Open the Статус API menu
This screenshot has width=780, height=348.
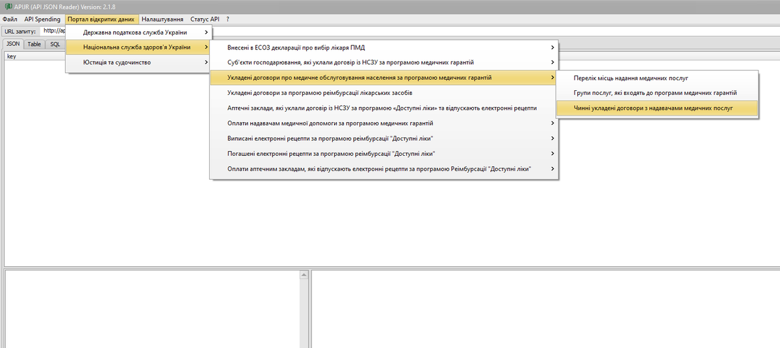coord(205,19)
